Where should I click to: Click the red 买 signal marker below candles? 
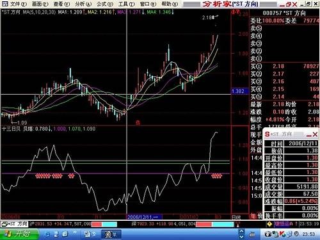pyautogui.click(x=138, y=123)
